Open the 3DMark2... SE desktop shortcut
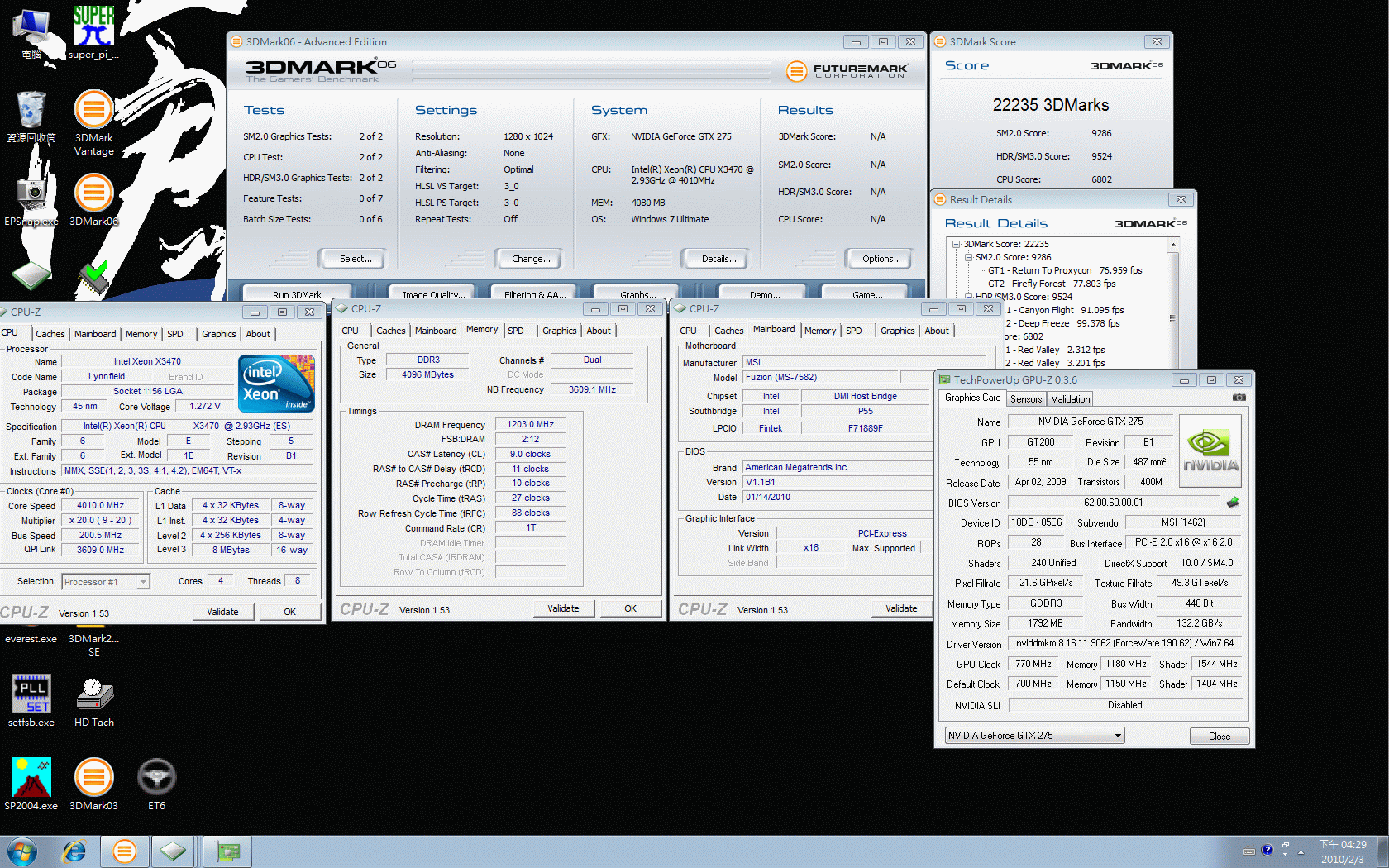 pos(93,645)
